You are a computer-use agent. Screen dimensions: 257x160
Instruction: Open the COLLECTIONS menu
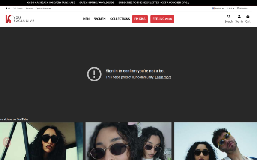pos(120,19)
